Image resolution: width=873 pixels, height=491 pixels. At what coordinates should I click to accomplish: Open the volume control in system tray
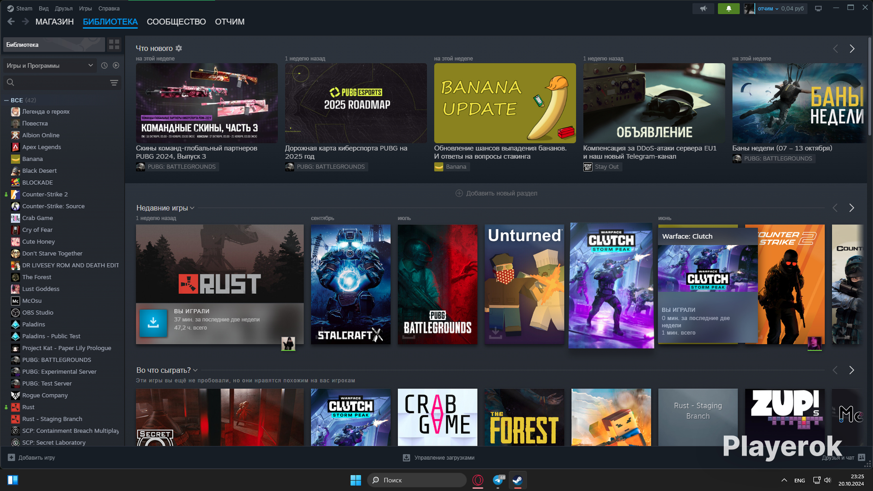(x=827, y=480)
